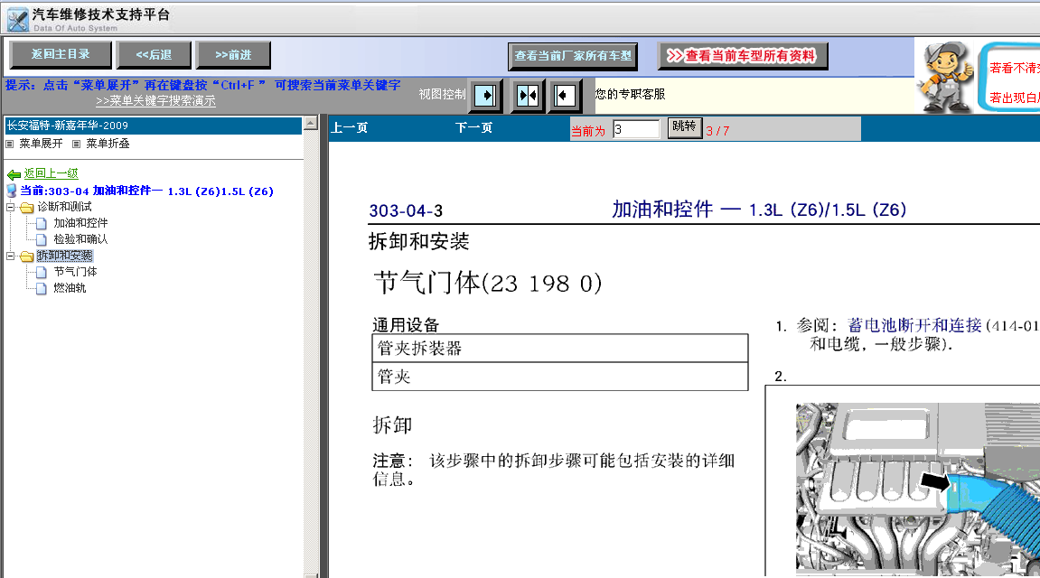Collapse the 诊断和测试 tree node
Viewport: 1040px width, 578px height.
point(10,207)
